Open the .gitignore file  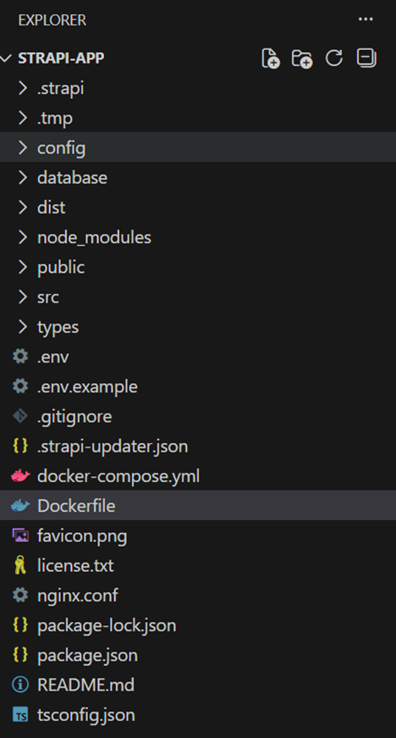click(x=198, y=417)
